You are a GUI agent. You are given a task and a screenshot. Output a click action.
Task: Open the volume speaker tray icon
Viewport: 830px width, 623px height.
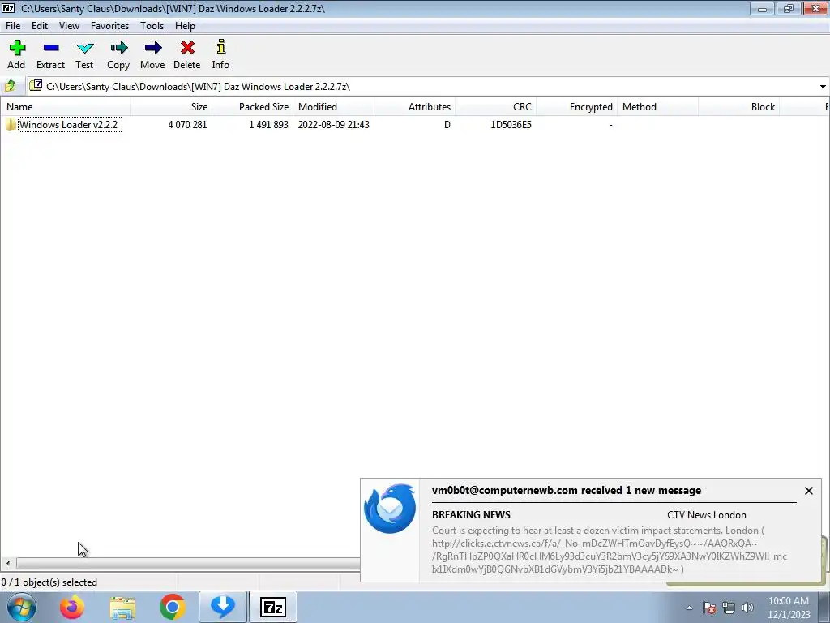[x=747, y=608]
